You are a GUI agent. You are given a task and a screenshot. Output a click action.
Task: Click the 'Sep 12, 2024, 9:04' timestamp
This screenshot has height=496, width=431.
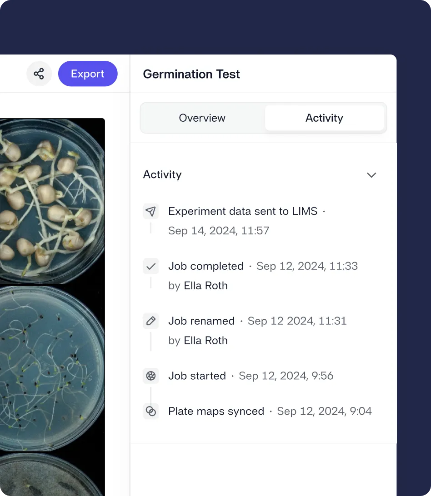[324, 411]
